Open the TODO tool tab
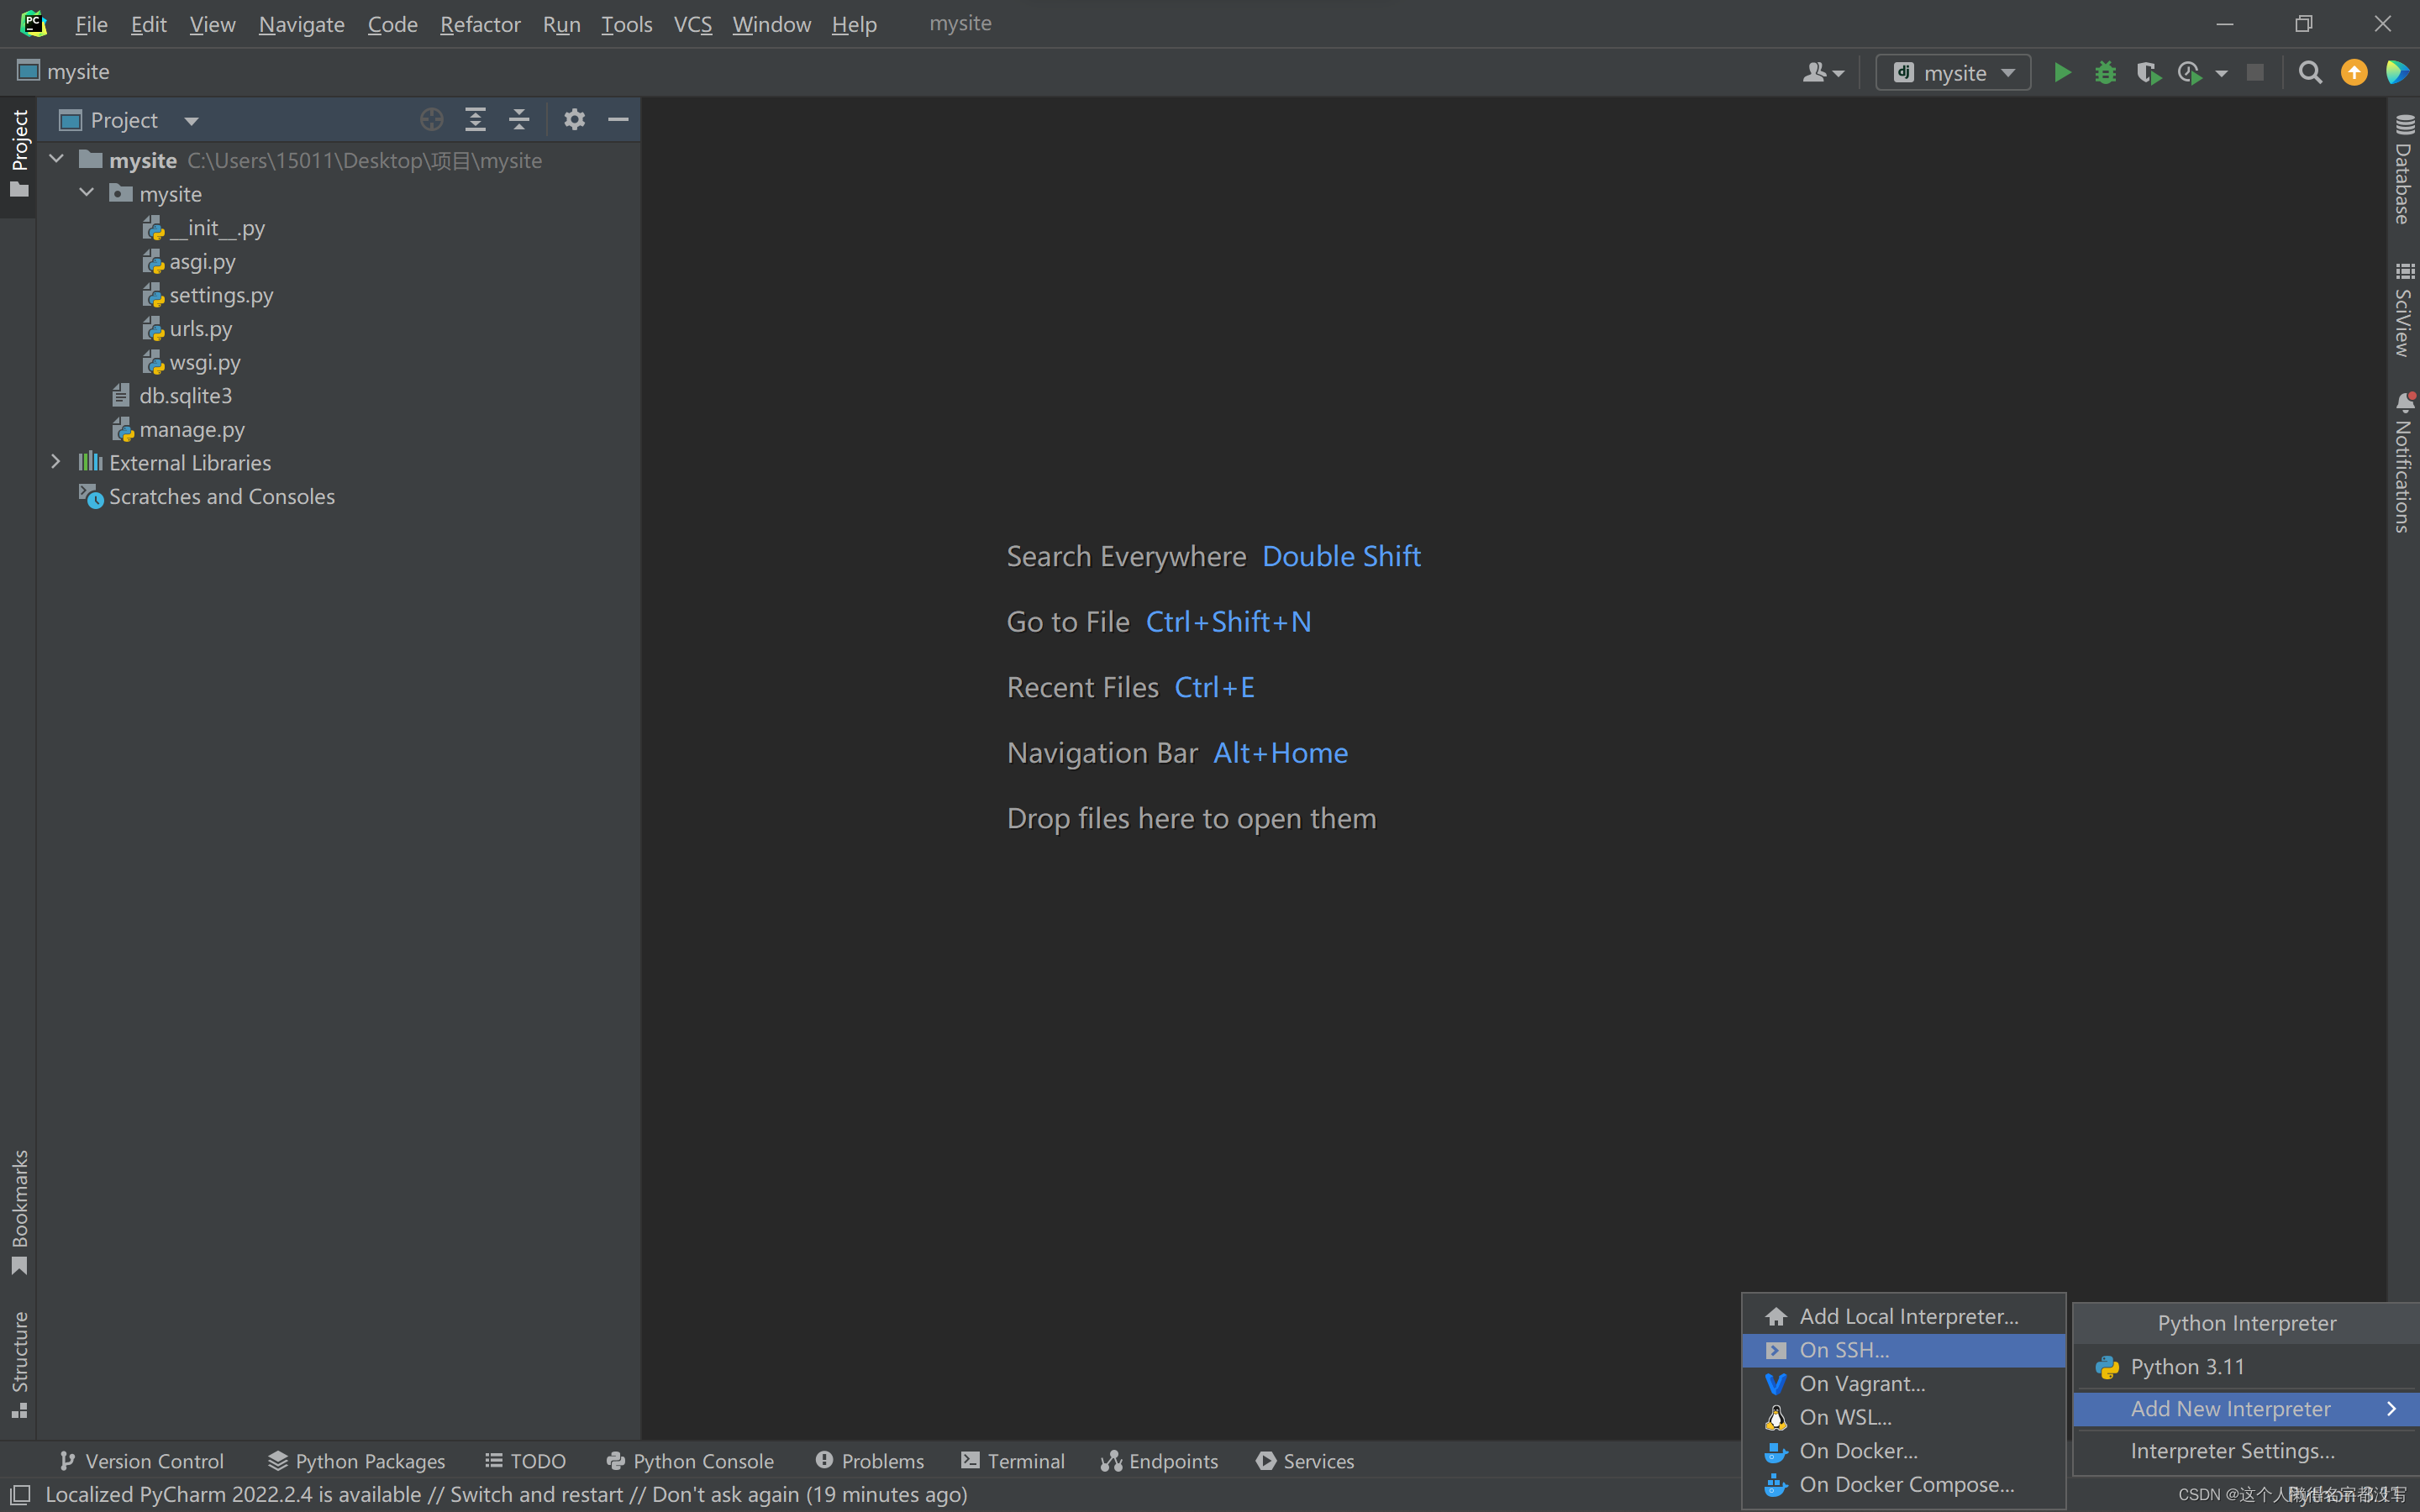Image resolution: width=2420 pixels, height=1512 pixels. click(x=526, y=1461)
